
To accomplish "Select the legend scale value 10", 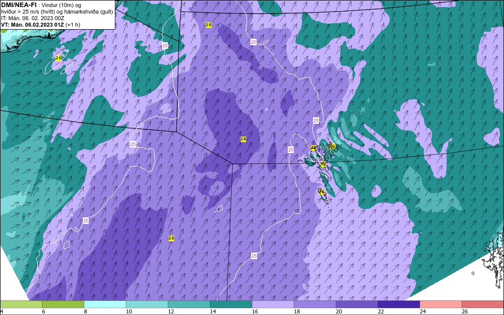I will click(x=129, y=311).
